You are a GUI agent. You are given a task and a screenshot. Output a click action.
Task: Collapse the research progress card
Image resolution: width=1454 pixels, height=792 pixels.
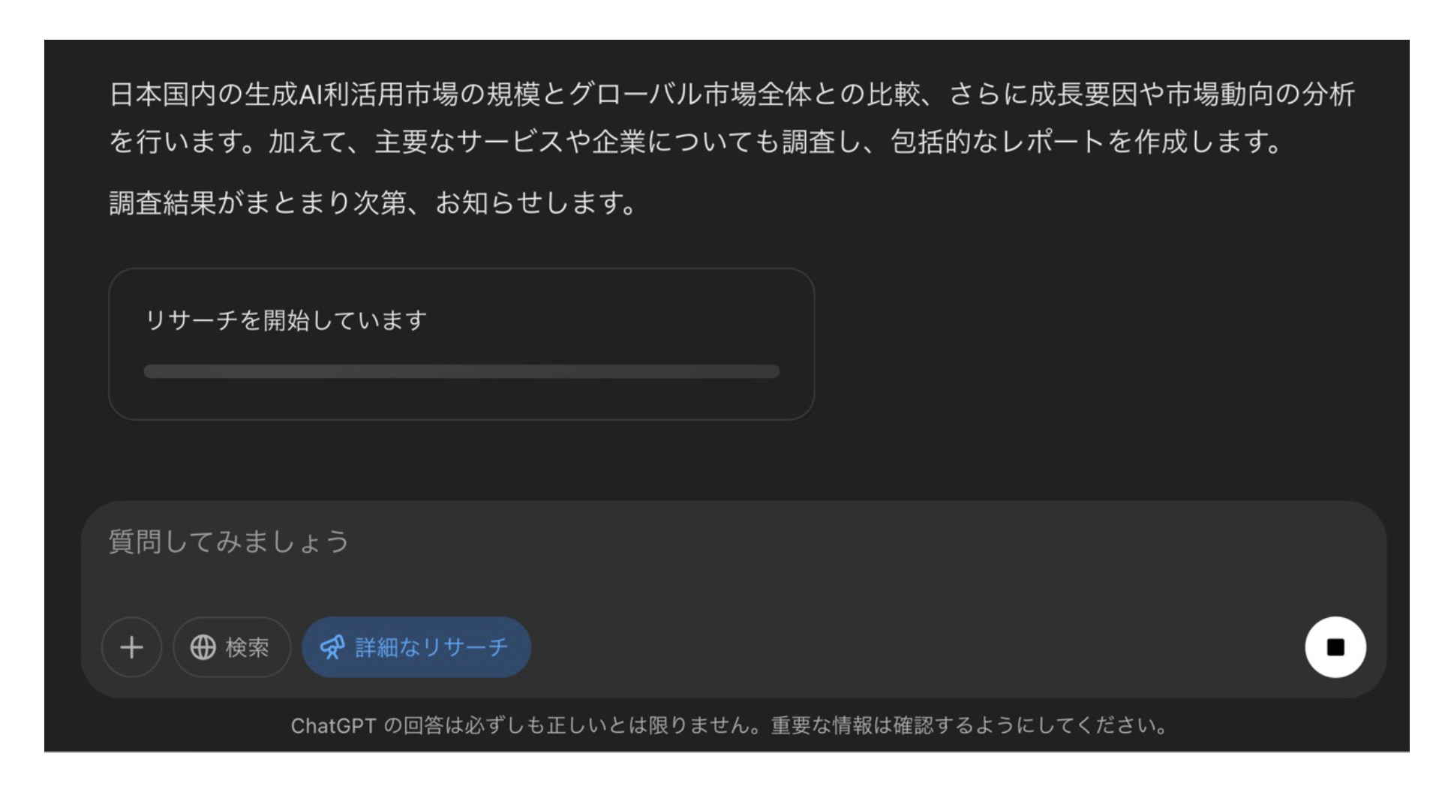point(462,344)
